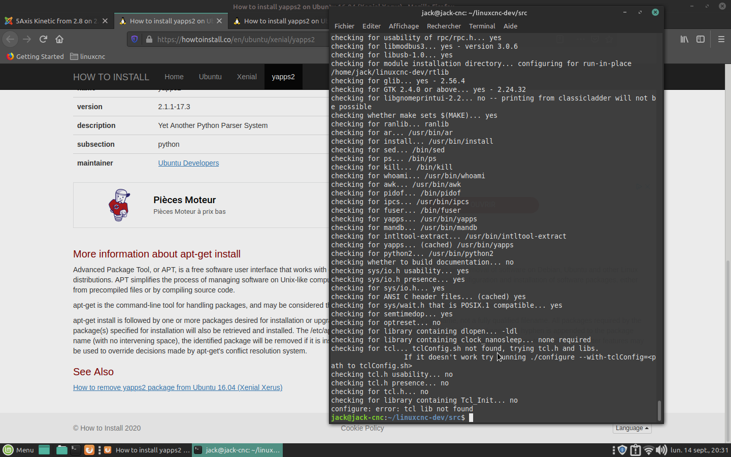Open the Cookie Policy link

pos(362,428)
